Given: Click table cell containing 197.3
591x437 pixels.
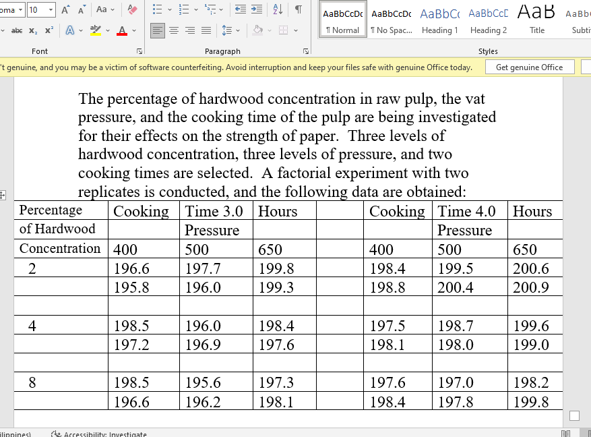Looking at the screenshot, I should pyautogui.click(x=284, y=382).
